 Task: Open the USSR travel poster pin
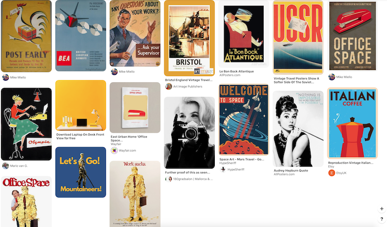pyautogui.click(x=298, y=37)
